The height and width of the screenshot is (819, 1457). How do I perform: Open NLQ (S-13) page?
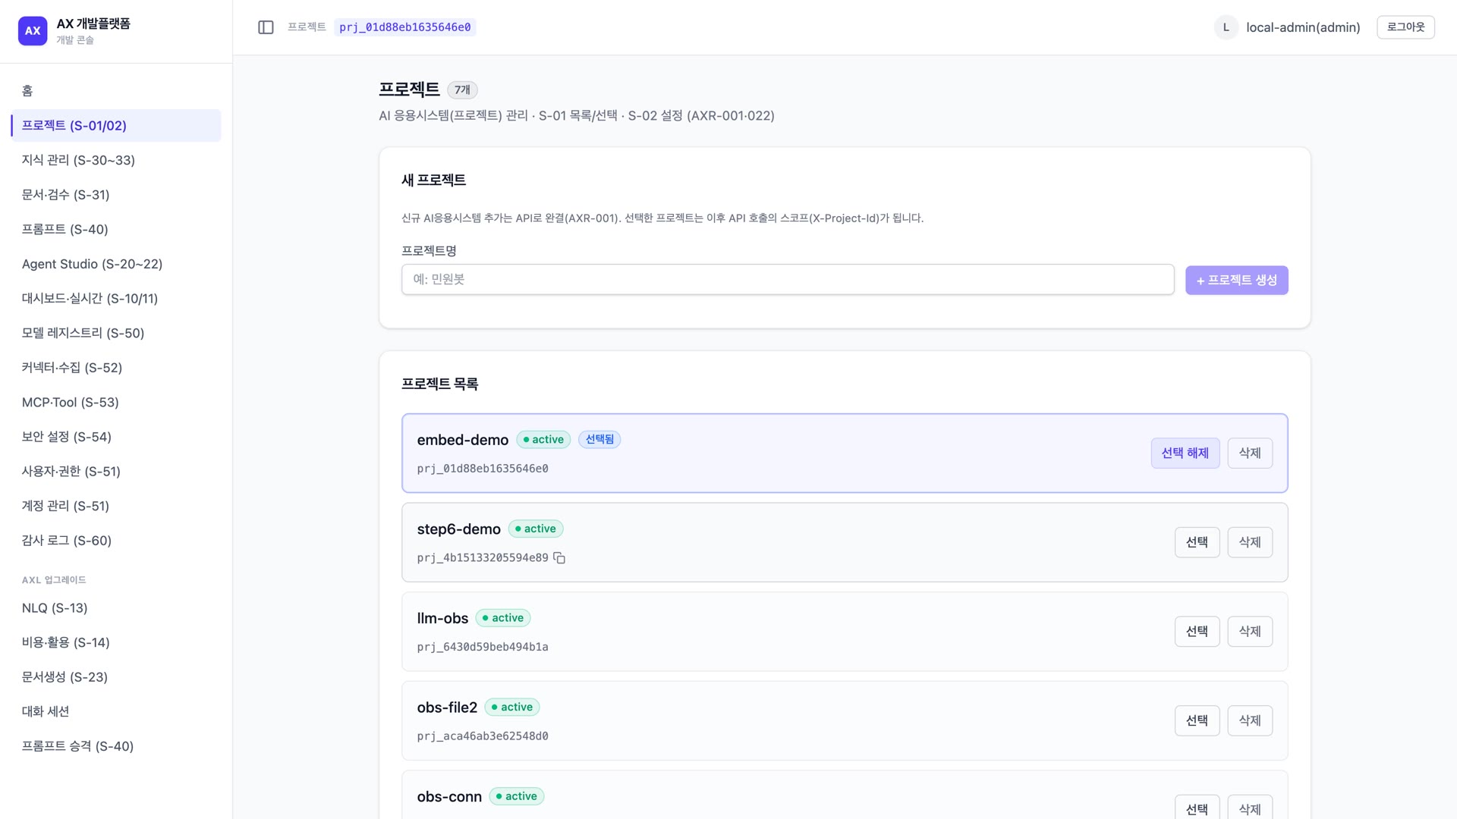click(x=116, y=608)
